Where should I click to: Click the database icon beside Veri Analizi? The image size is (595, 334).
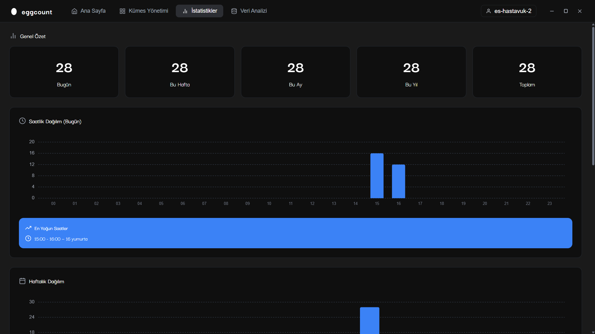coord(234,11)
